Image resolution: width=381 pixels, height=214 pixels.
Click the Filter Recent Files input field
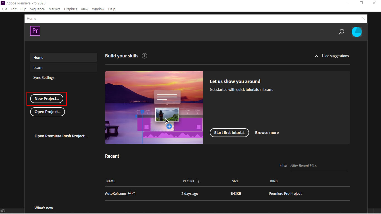[319, 166]
